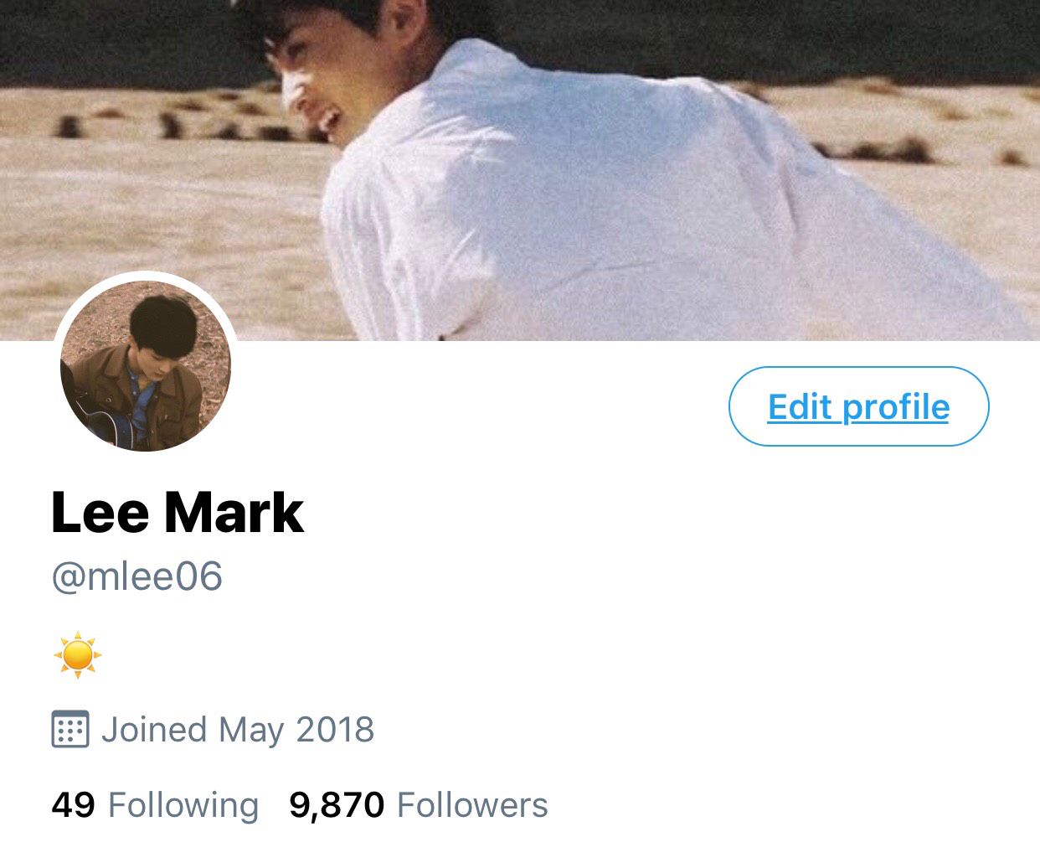Open the round profile avatar photo
The width and height of the screenshot is (1040, 868).
[146, 366]
